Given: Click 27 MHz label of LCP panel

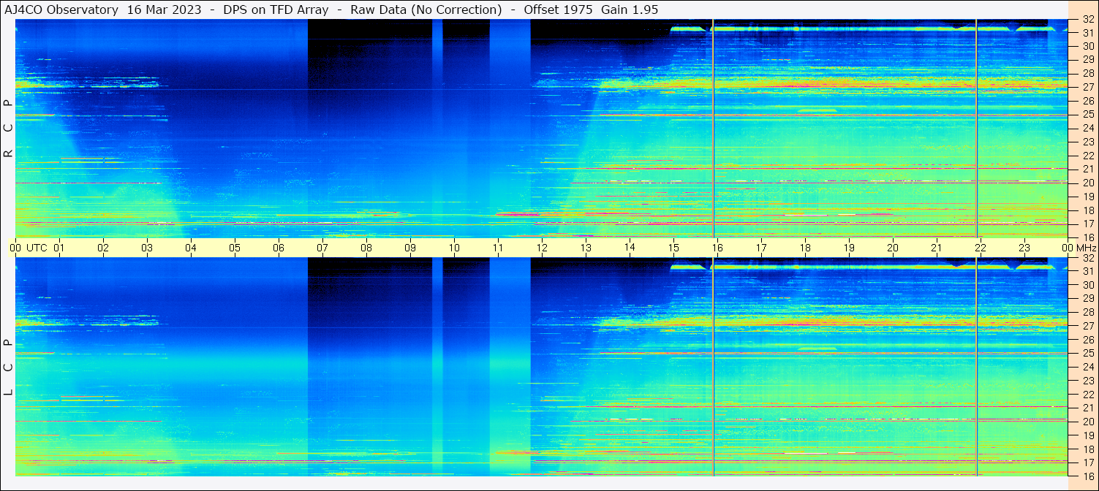Looking at the screenshot, I should [1087, 326].
